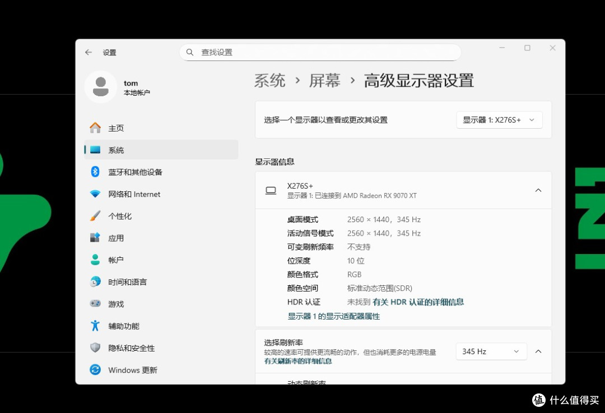This screenshot has width=605, height=413.
Task: Open the 主页 page
Action: (x=161, y=128)
